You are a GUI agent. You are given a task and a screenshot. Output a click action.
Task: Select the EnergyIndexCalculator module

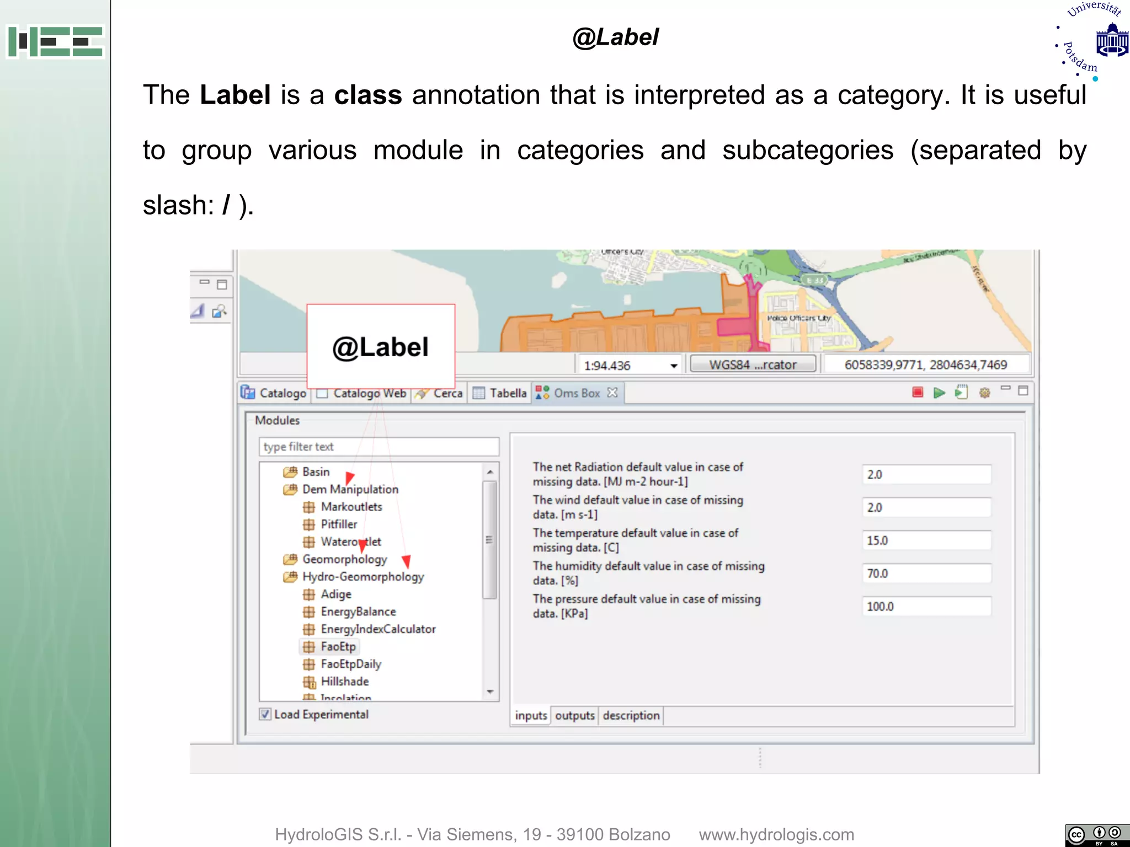tap(378, 630)
